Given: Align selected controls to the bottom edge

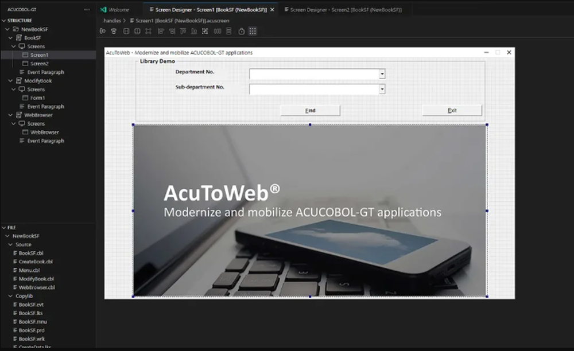Looking at the screenshot, I should [194, 31].
